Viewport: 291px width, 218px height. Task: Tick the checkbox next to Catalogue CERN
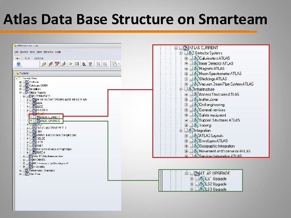coord(24,86)
